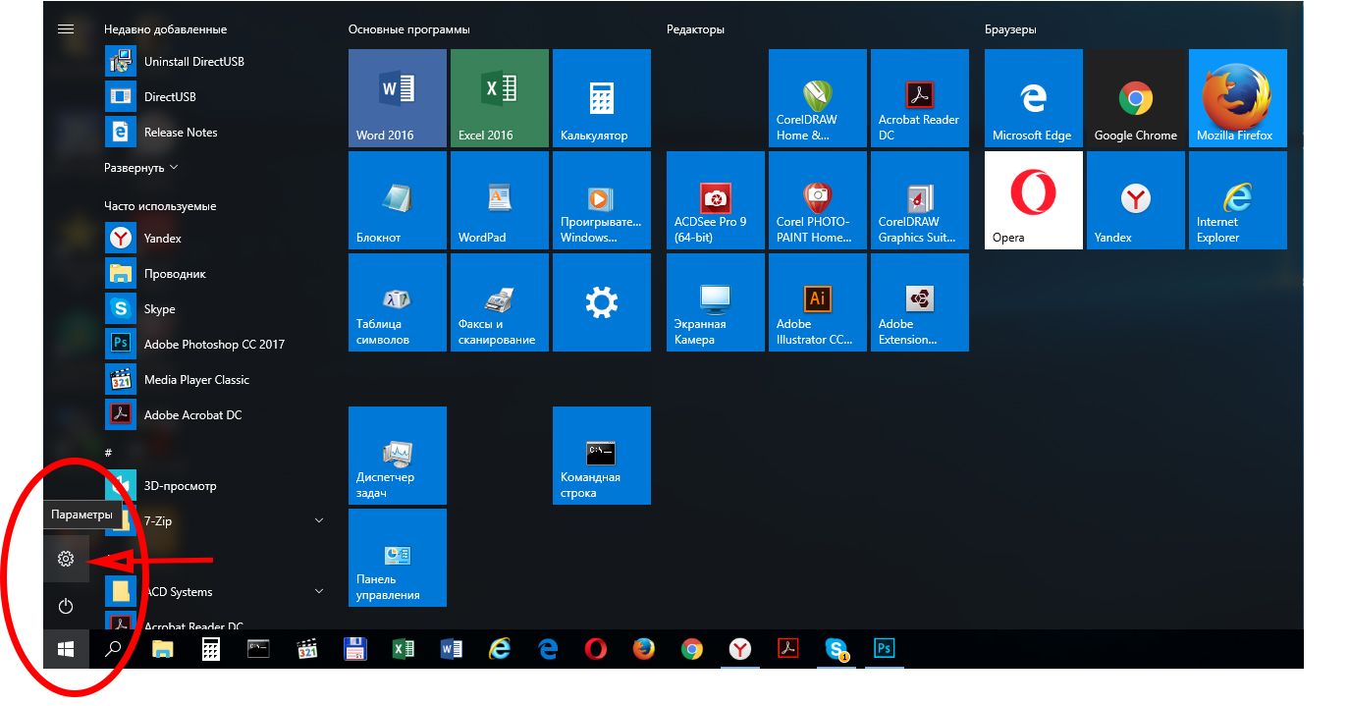Click the Windows Start button
Viewport: 1349px width, 706px height.
click(x=66, y=649)
